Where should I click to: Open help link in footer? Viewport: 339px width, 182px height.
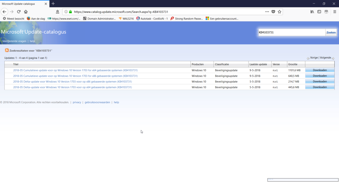click(x=116, y=102)
